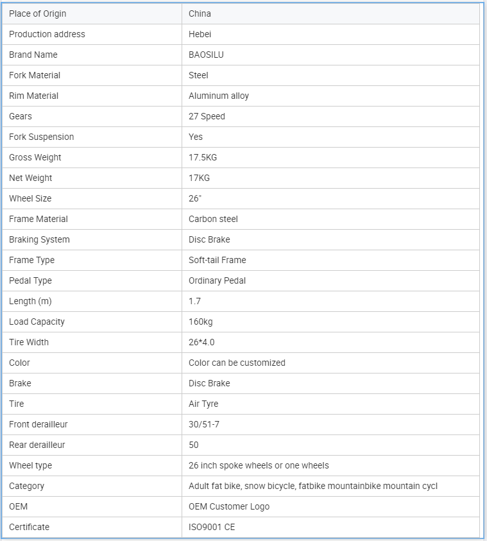Click the Rim Material label

(33, 96)
